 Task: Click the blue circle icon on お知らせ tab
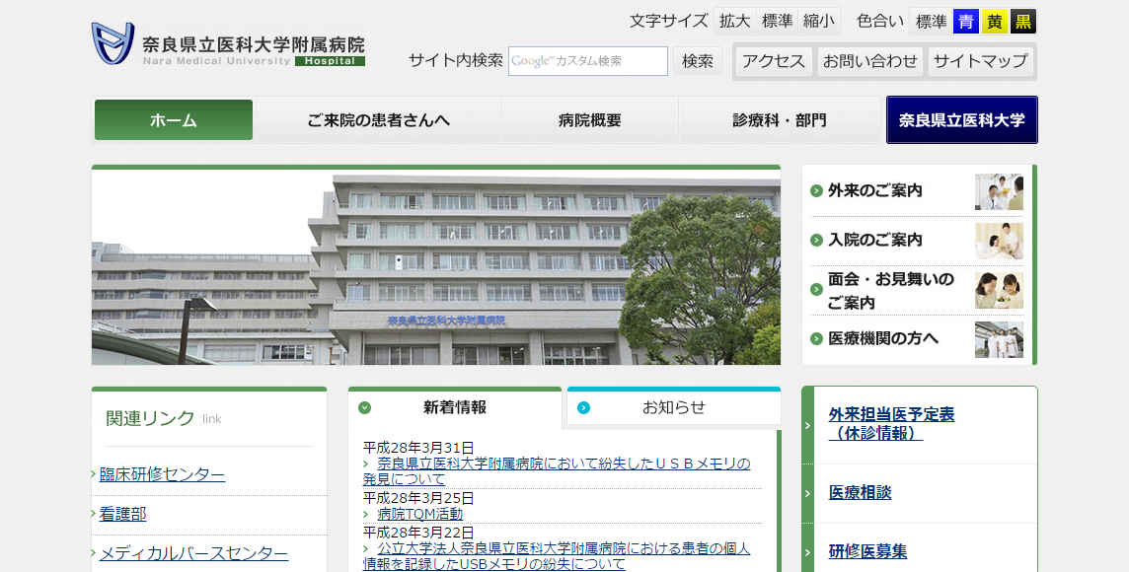click(583, 408)
